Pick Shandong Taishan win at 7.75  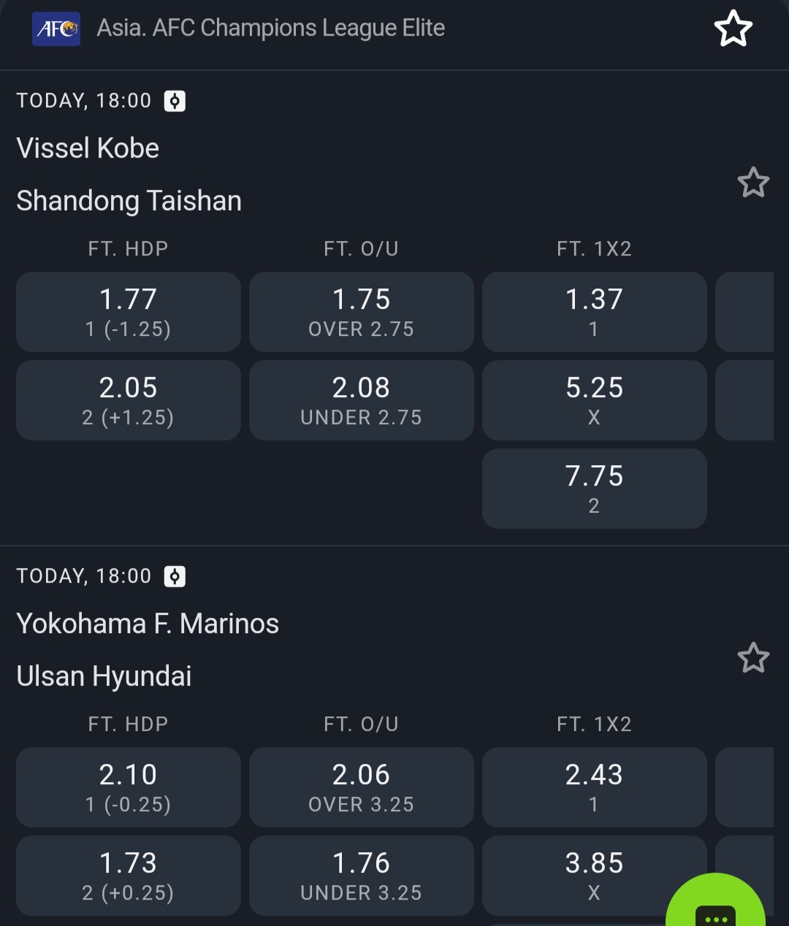pyautogui.click(x=594, y=489)
